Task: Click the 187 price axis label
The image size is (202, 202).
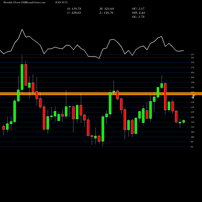Action: pyautogui.click(x=193, y=55)
